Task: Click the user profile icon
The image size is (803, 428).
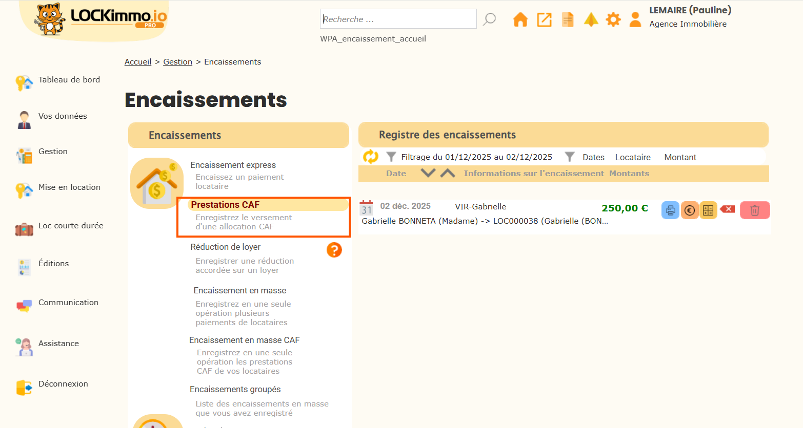Action: (635, 20)
